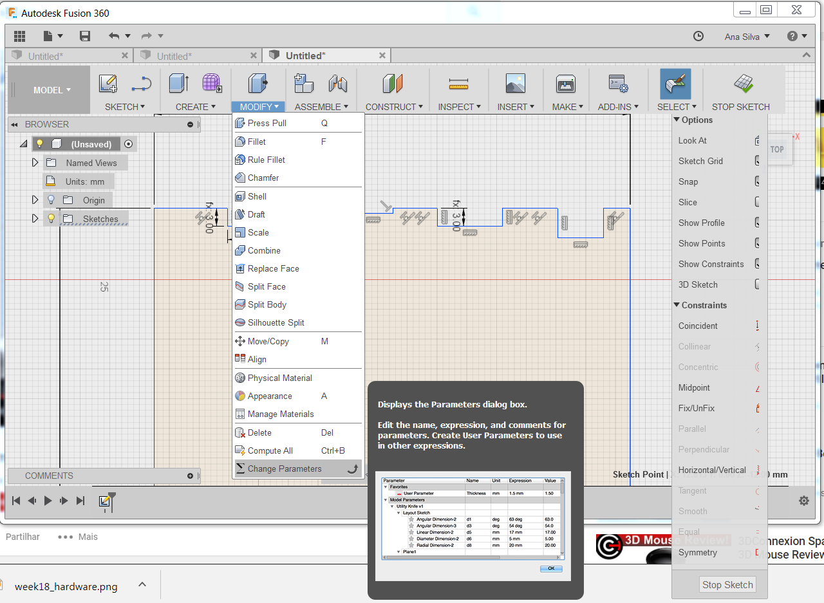Viewport: 824px width, 603px height.
Task: Collapse the (Unsaved) root node triangle
Action: click(x=24, y=144)
